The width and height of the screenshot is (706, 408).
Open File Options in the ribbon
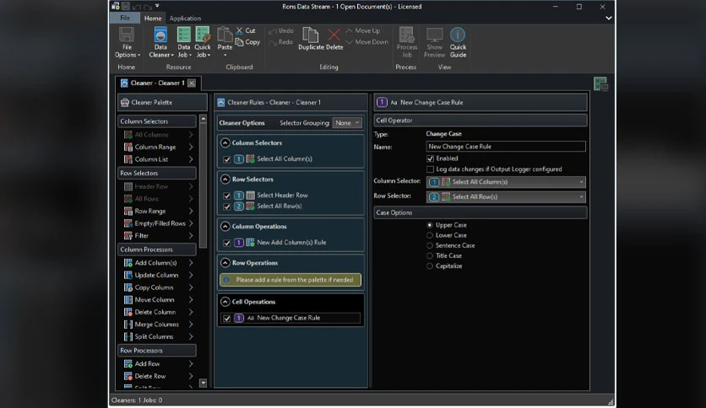(x=127, y=43)
